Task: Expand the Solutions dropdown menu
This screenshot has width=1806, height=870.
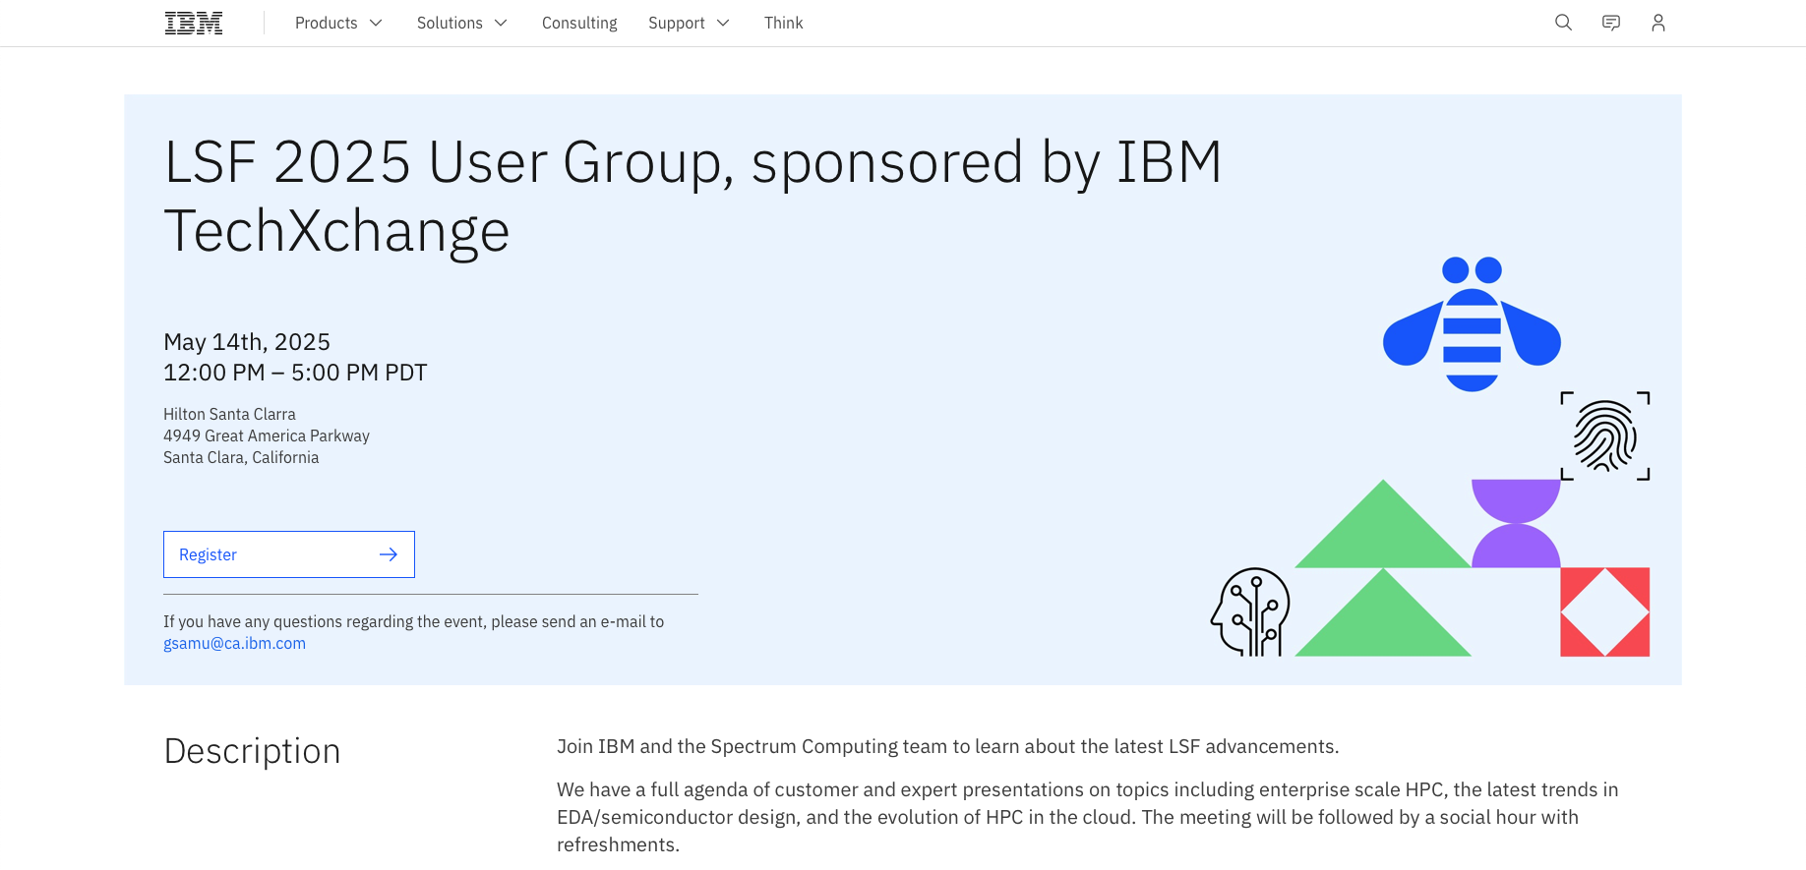Action: tap(461, 23)
